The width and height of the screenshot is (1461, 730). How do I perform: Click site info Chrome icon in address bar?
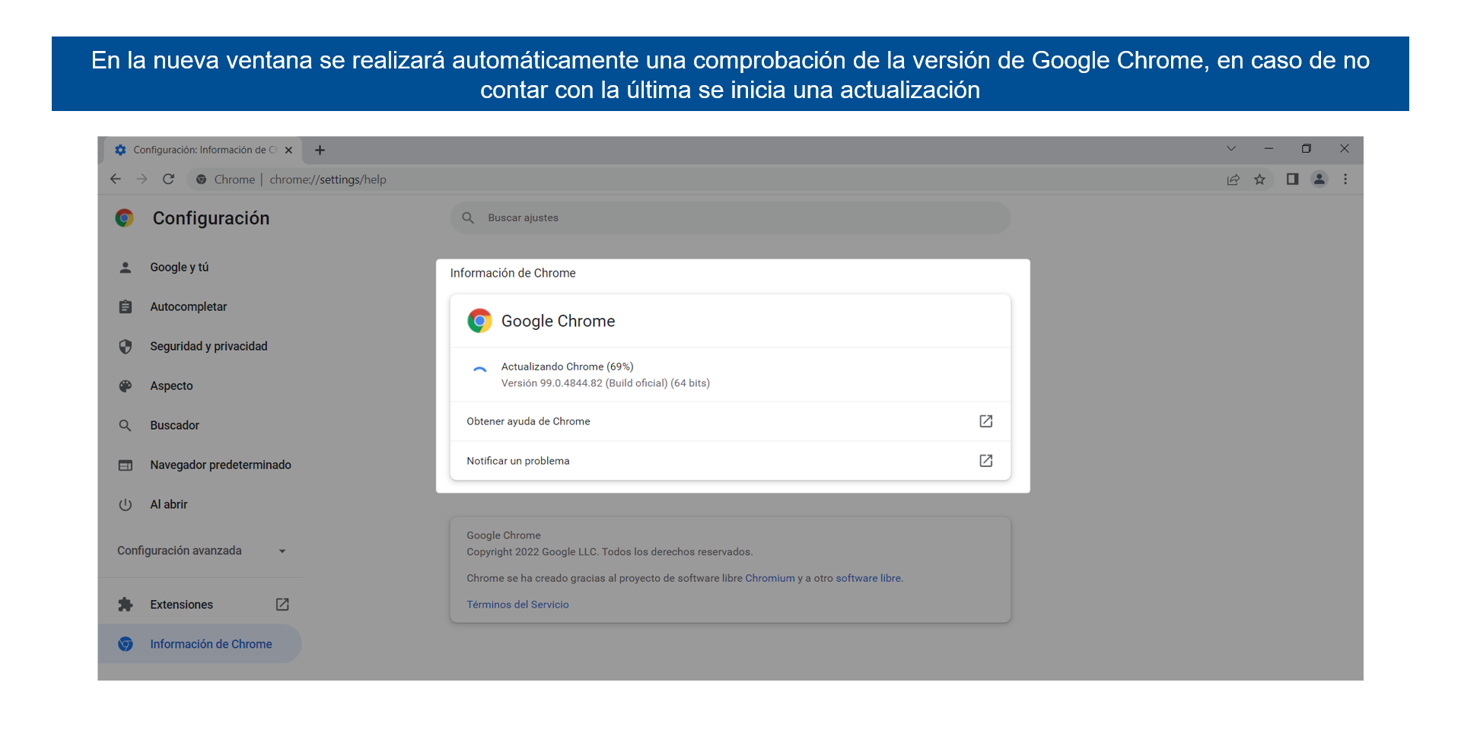point(202,179)
